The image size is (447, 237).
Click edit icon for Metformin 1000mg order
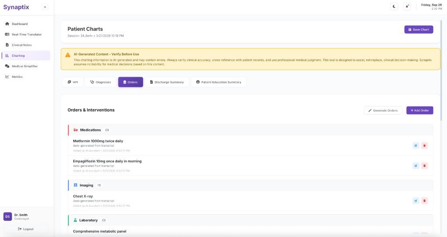click(416, 145)
